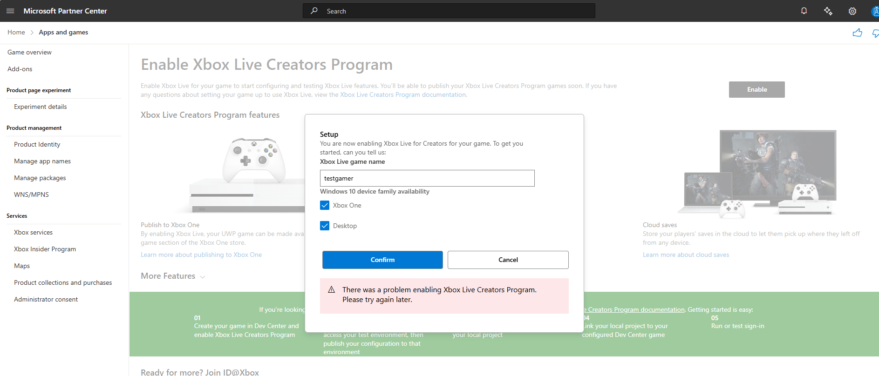Open Xbox services
Viewport: 879px width, 376px height.
(x=33, y=232)
